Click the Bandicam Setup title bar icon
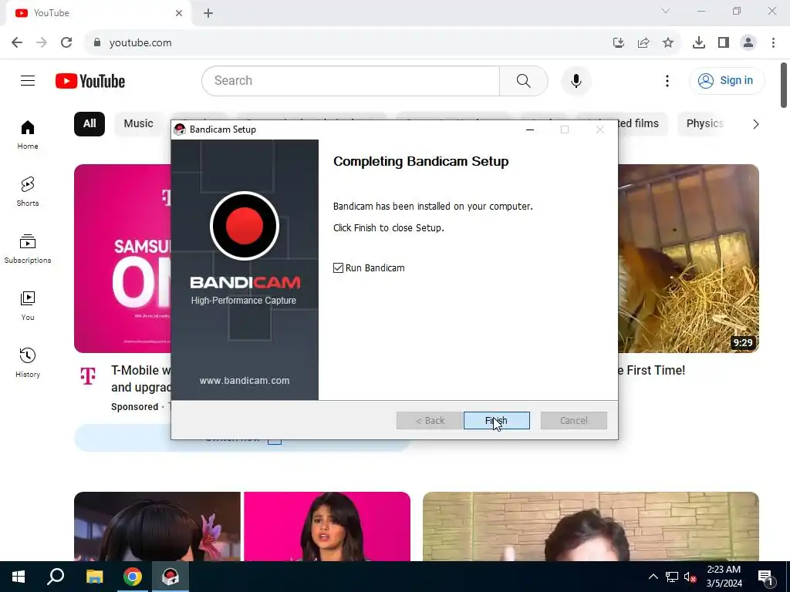 (x=179, y=129)
